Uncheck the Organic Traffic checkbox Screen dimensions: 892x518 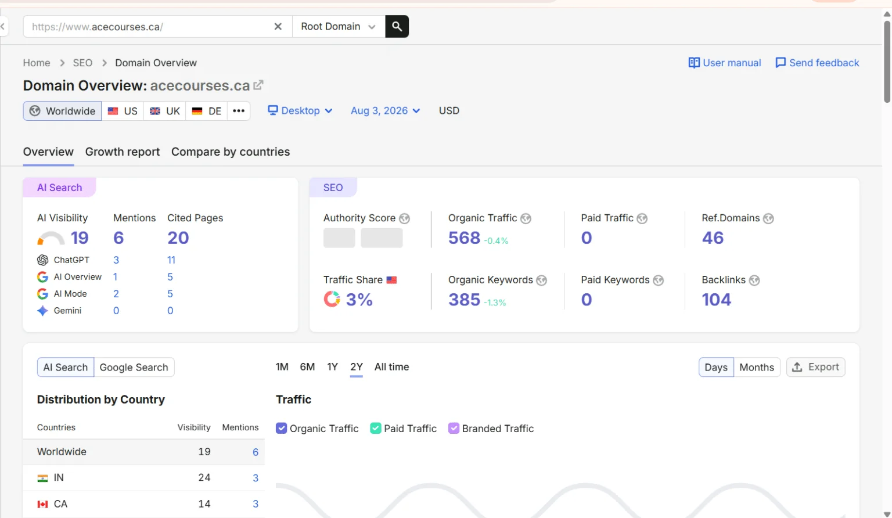pyautogui.click(x=282, y=429)
